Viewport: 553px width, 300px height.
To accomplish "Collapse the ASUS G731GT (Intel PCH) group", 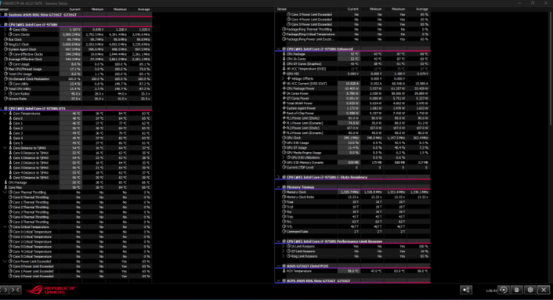I will click(x=279, y=266).
